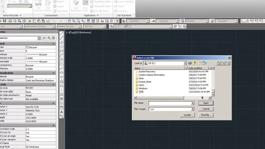Select the Polygon draw tool
This screenshot has height=149, width=265.
62,46
